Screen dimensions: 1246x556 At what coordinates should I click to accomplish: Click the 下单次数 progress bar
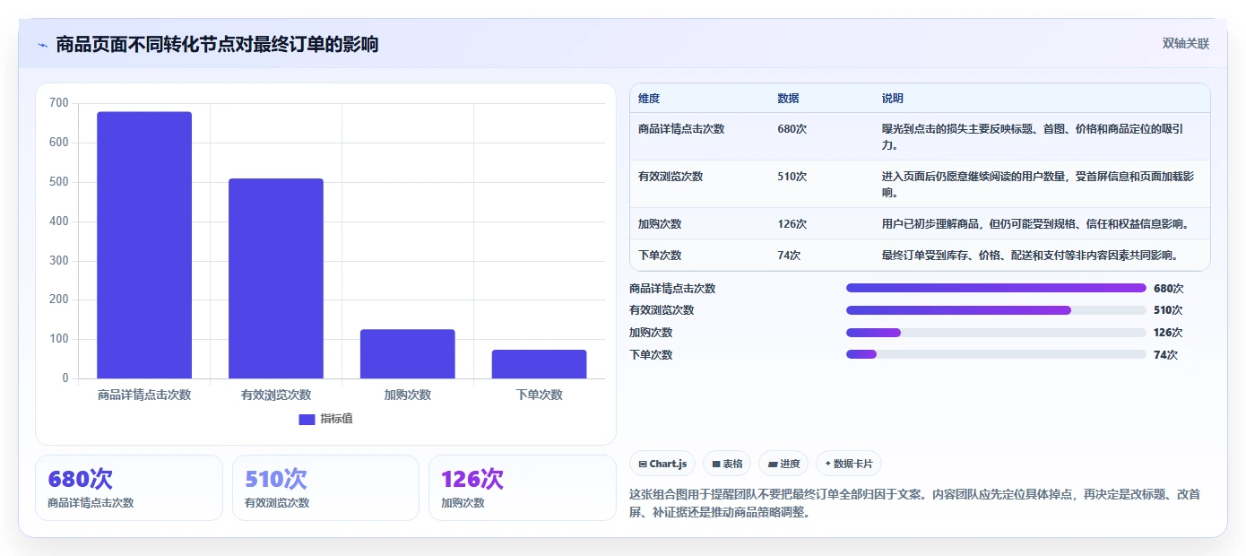996,354
